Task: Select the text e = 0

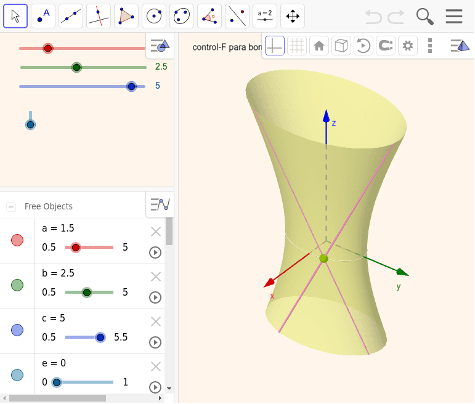Action: [54, 363]
